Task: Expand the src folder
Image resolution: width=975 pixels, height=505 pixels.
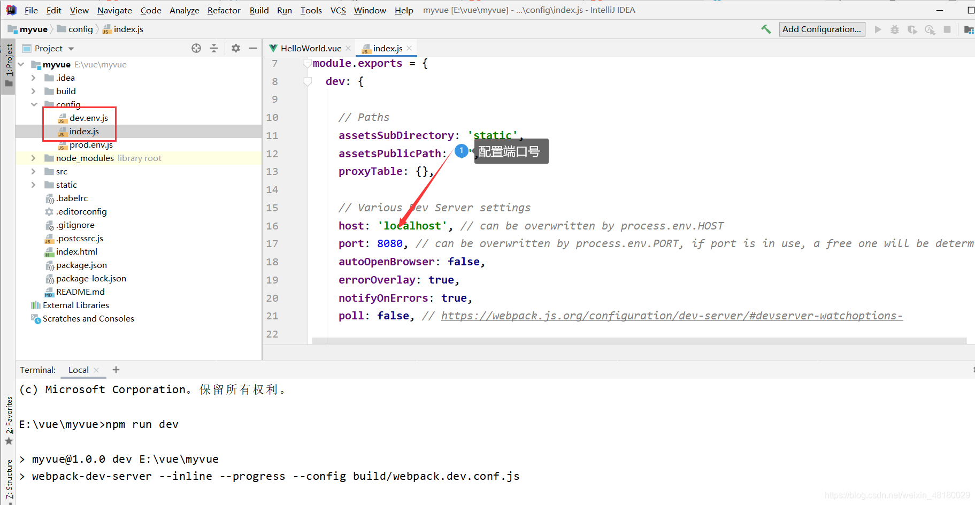Action: (x=34, y=171)
